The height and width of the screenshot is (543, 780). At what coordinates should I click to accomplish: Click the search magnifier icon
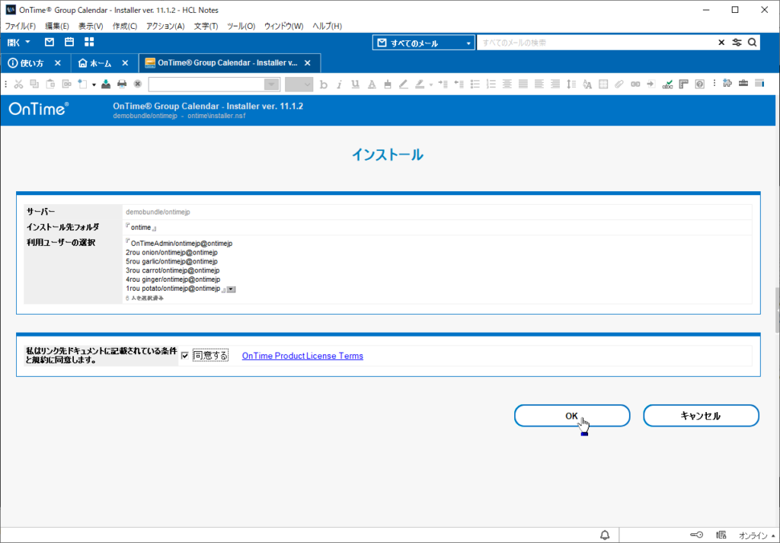pos(752,43)
